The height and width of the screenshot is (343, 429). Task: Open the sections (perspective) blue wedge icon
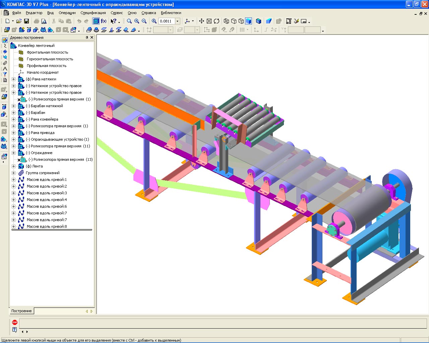coord(268,21)
